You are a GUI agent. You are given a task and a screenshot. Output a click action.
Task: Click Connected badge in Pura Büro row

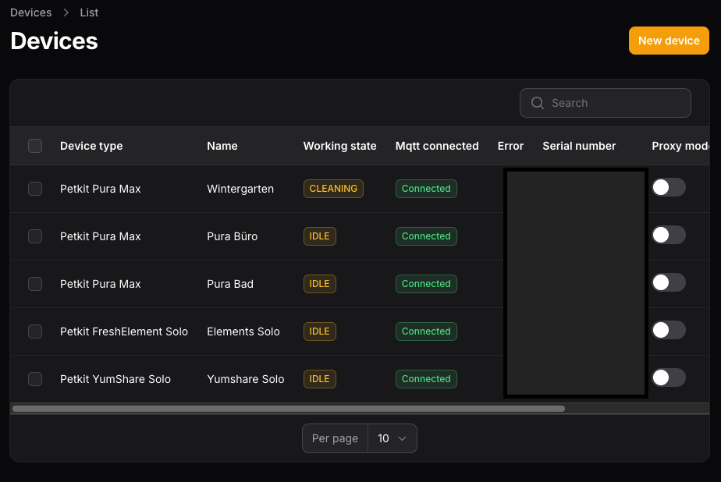click(x=426, y=236)
